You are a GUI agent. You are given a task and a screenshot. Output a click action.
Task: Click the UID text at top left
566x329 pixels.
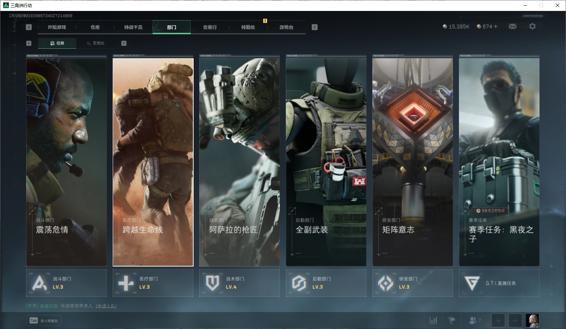tap(41, 16)
